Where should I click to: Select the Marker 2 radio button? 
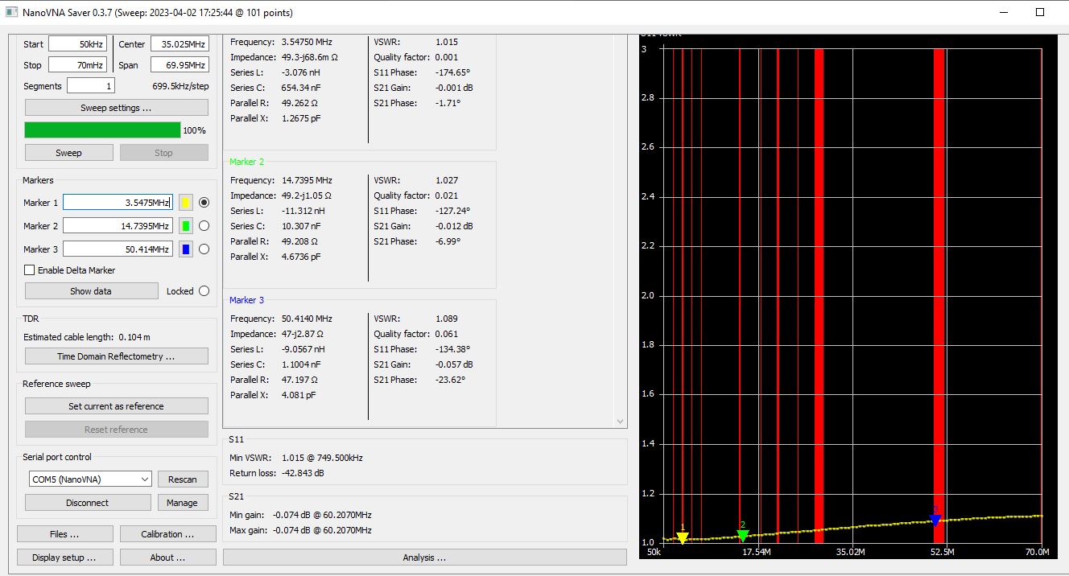point(204,226)
